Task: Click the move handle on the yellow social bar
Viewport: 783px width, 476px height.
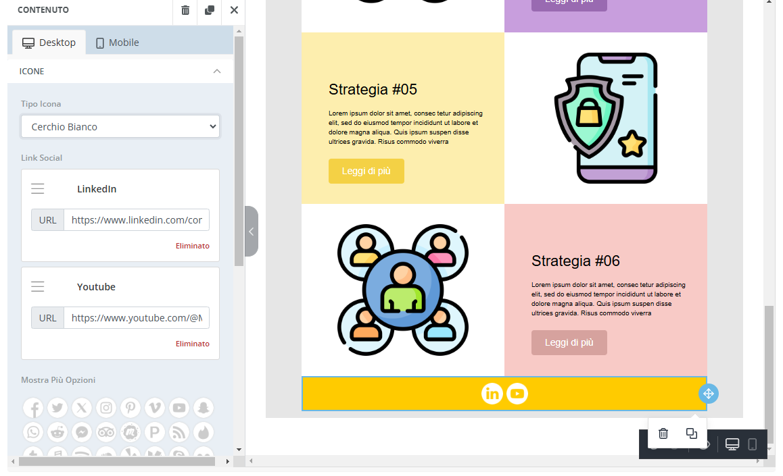Action: [x=708, y=394]
